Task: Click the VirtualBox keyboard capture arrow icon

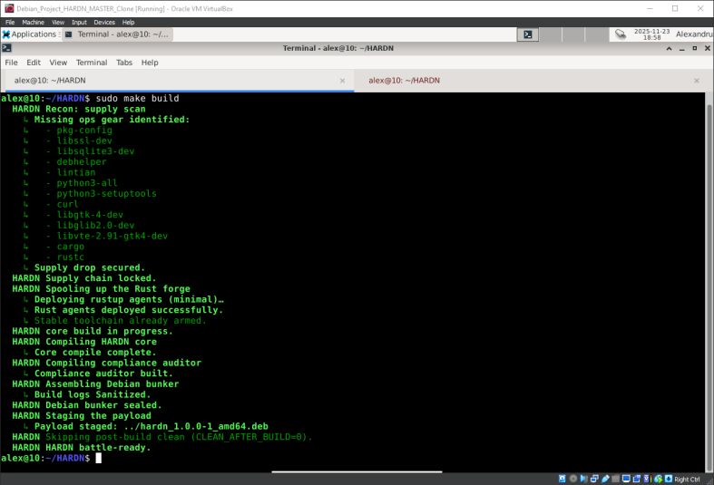Action: (669, 479)
